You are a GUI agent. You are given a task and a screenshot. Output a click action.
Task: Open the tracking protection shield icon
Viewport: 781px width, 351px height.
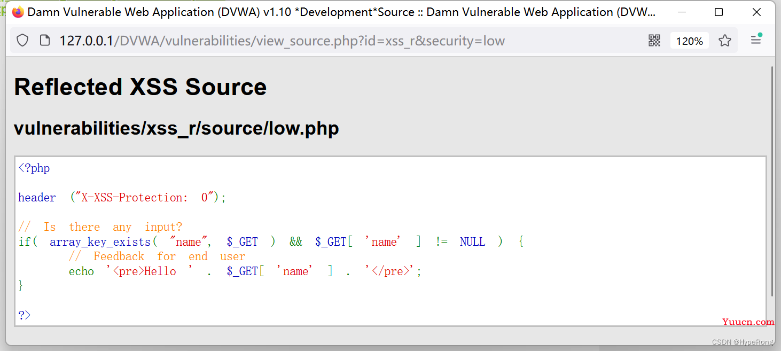coord(22,41)
